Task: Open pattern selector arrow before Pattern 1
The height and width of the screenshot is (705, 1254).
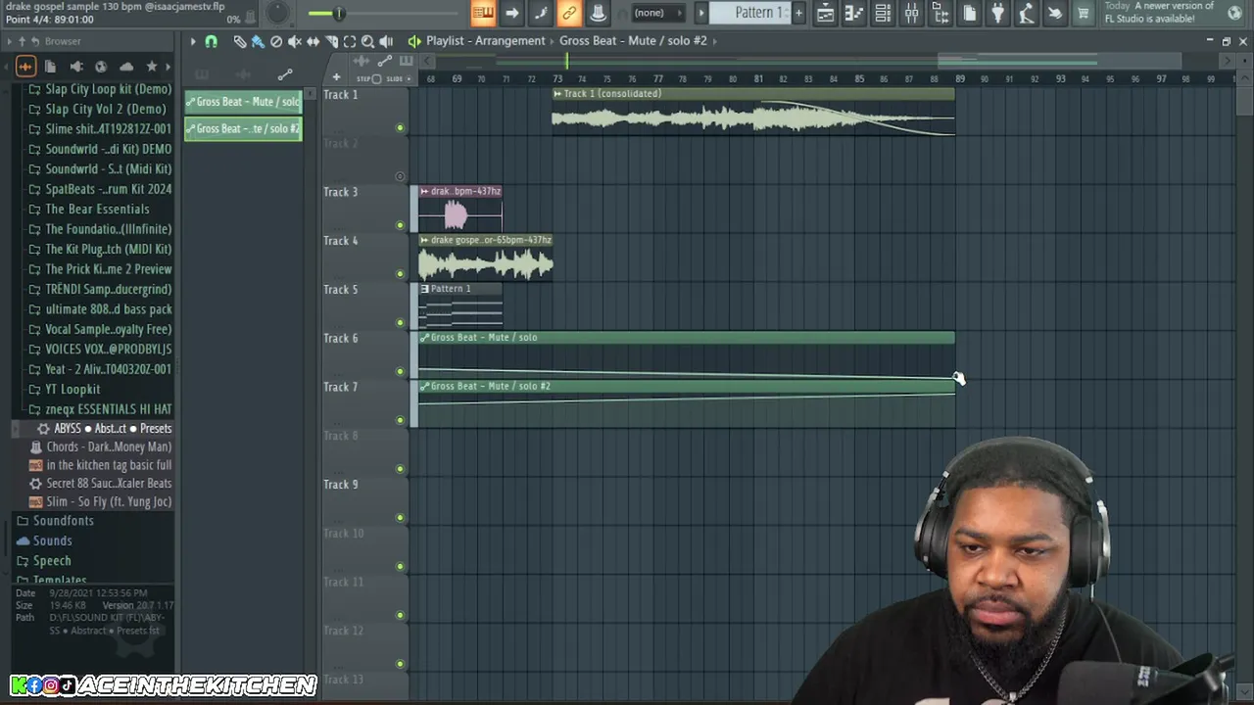Action: 701,13
